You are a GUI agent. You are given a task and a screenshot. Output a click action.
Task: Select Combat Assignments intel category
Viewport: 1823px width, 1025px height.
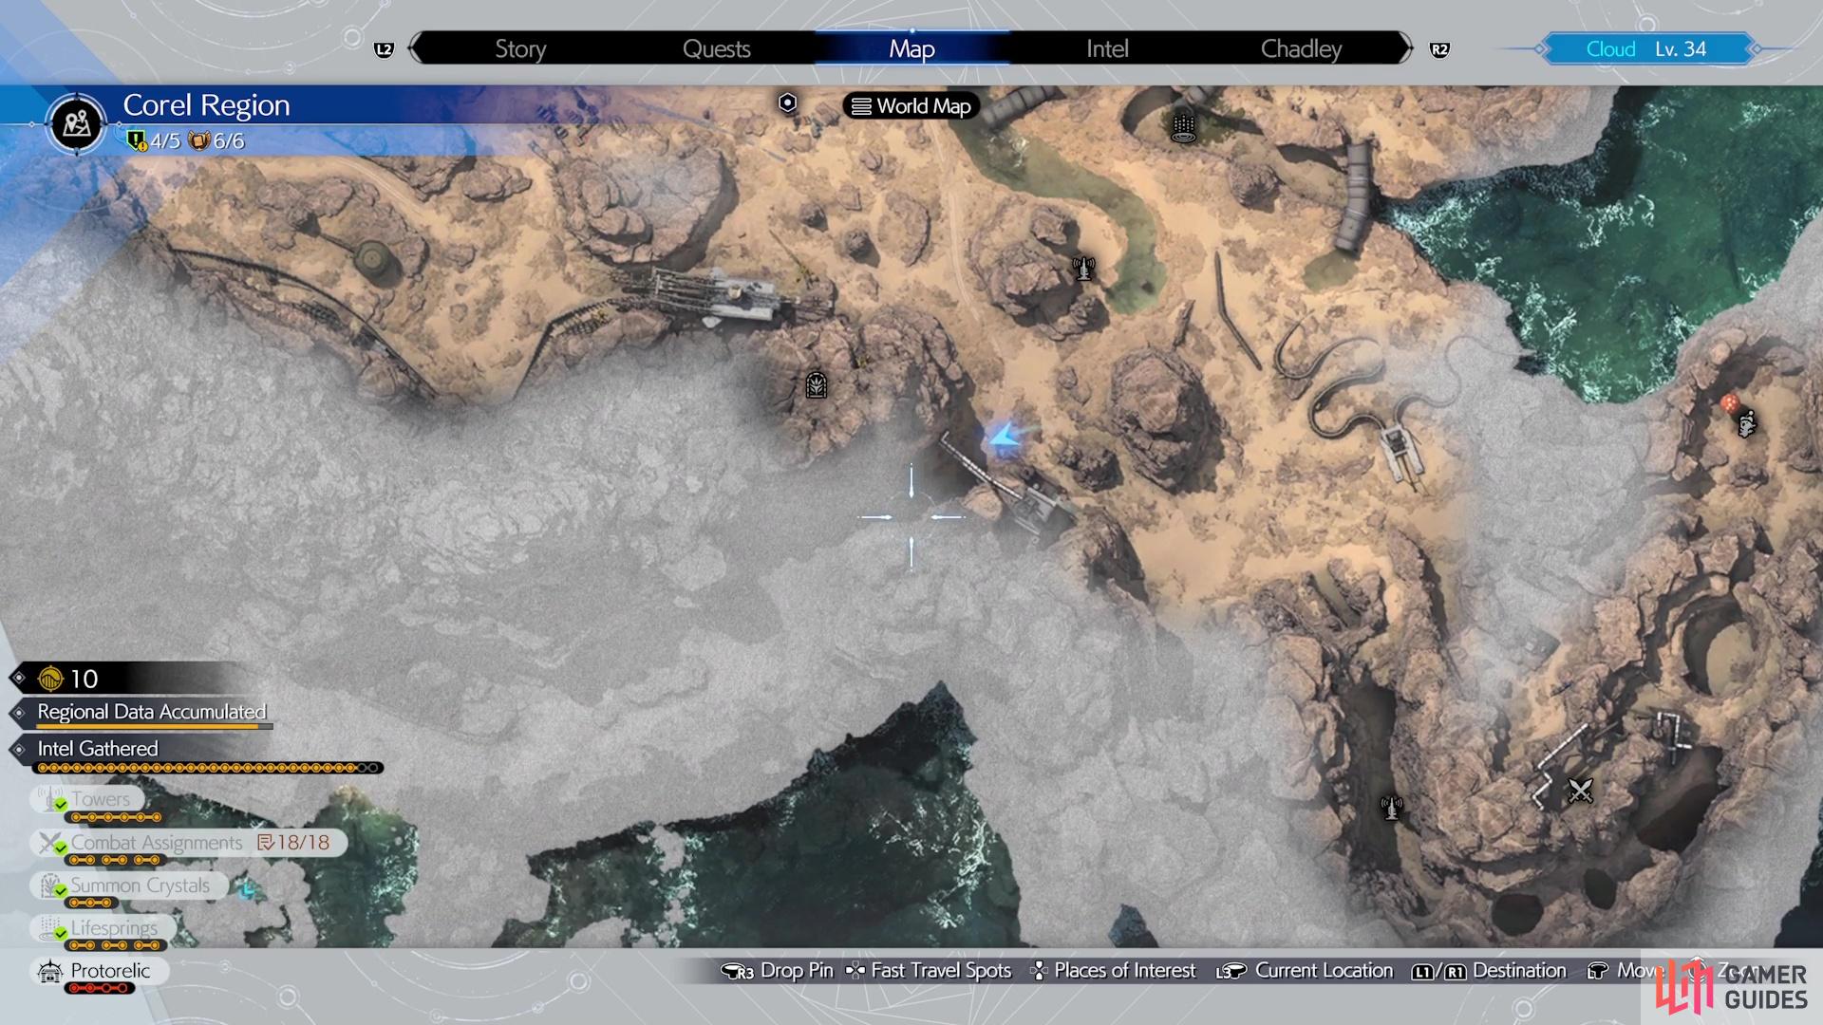click(188, 843)
